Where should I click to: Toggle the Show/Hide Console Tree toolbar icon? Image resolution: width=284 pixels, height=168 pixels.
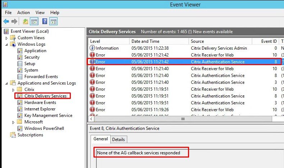(34, 22)
